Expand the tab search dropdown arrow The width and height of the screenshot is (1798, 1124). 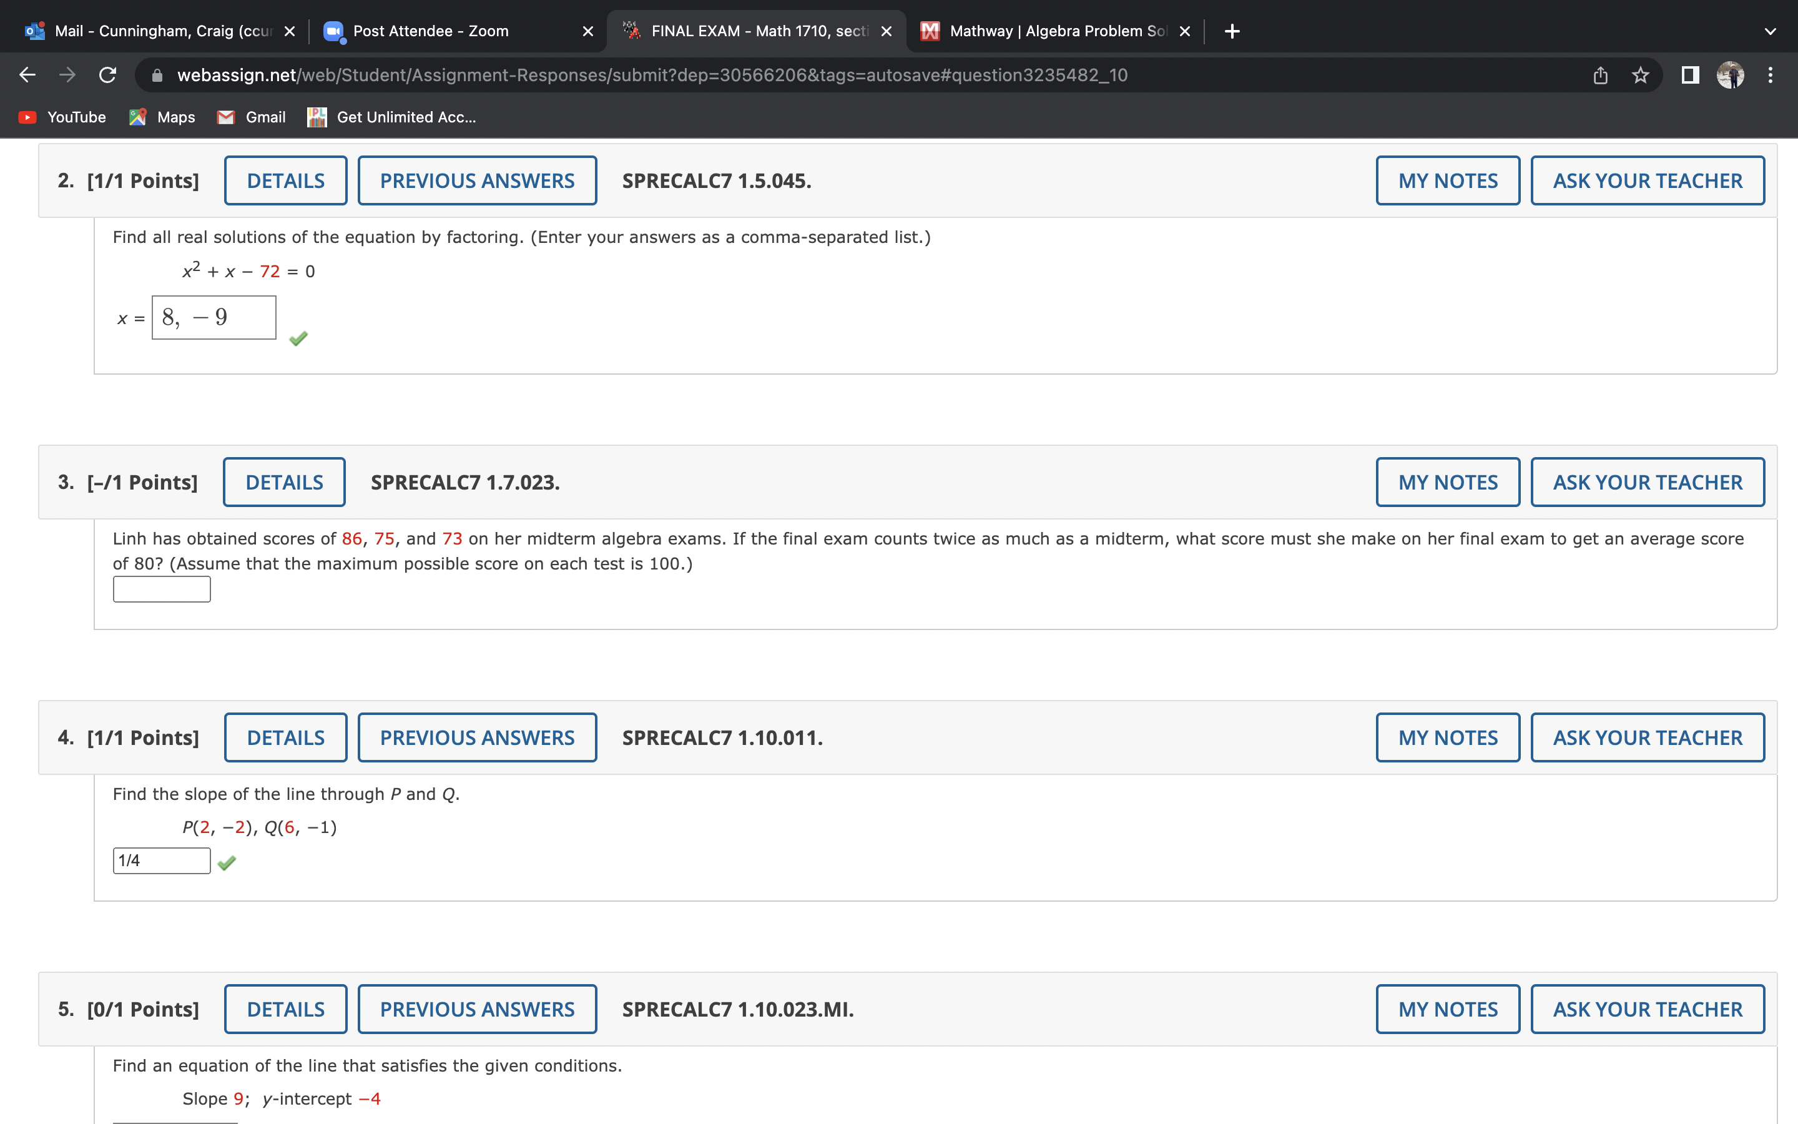coord(1770,31)
